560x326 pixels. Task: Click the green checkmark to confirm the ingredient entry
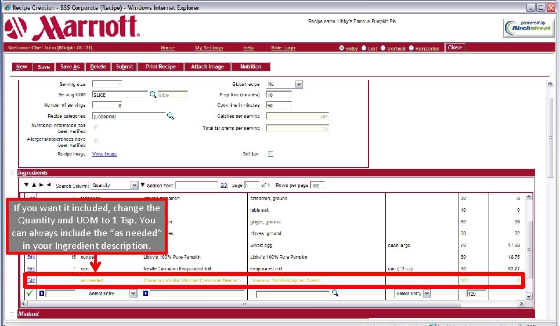(x=30, y=293)
